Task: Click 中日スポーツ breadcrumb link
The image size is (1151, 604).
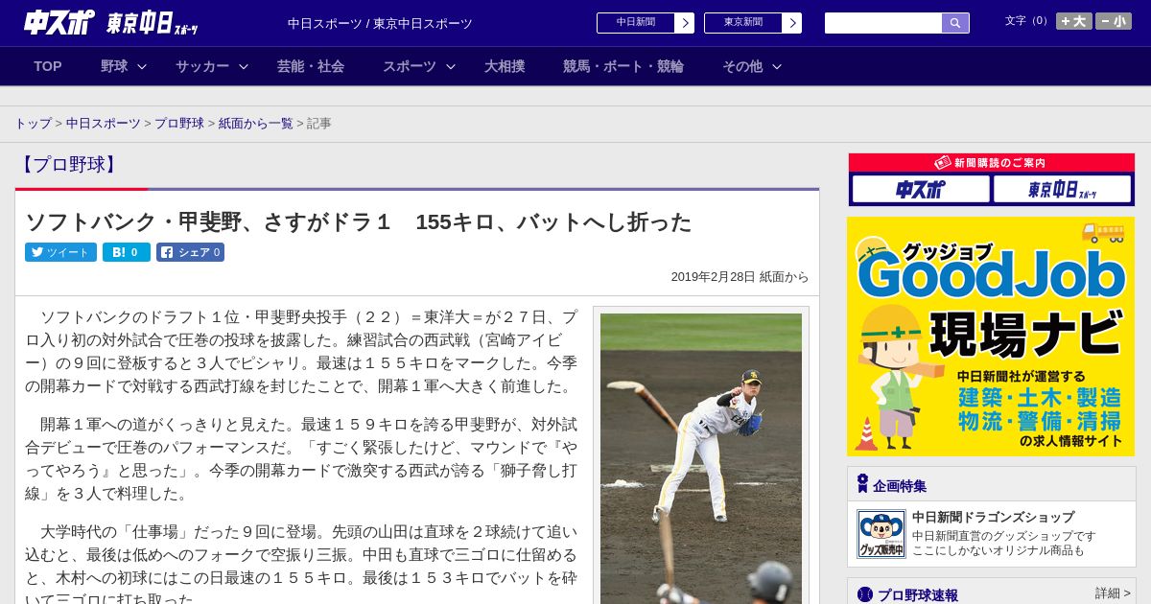Action: tap(104, 124)
